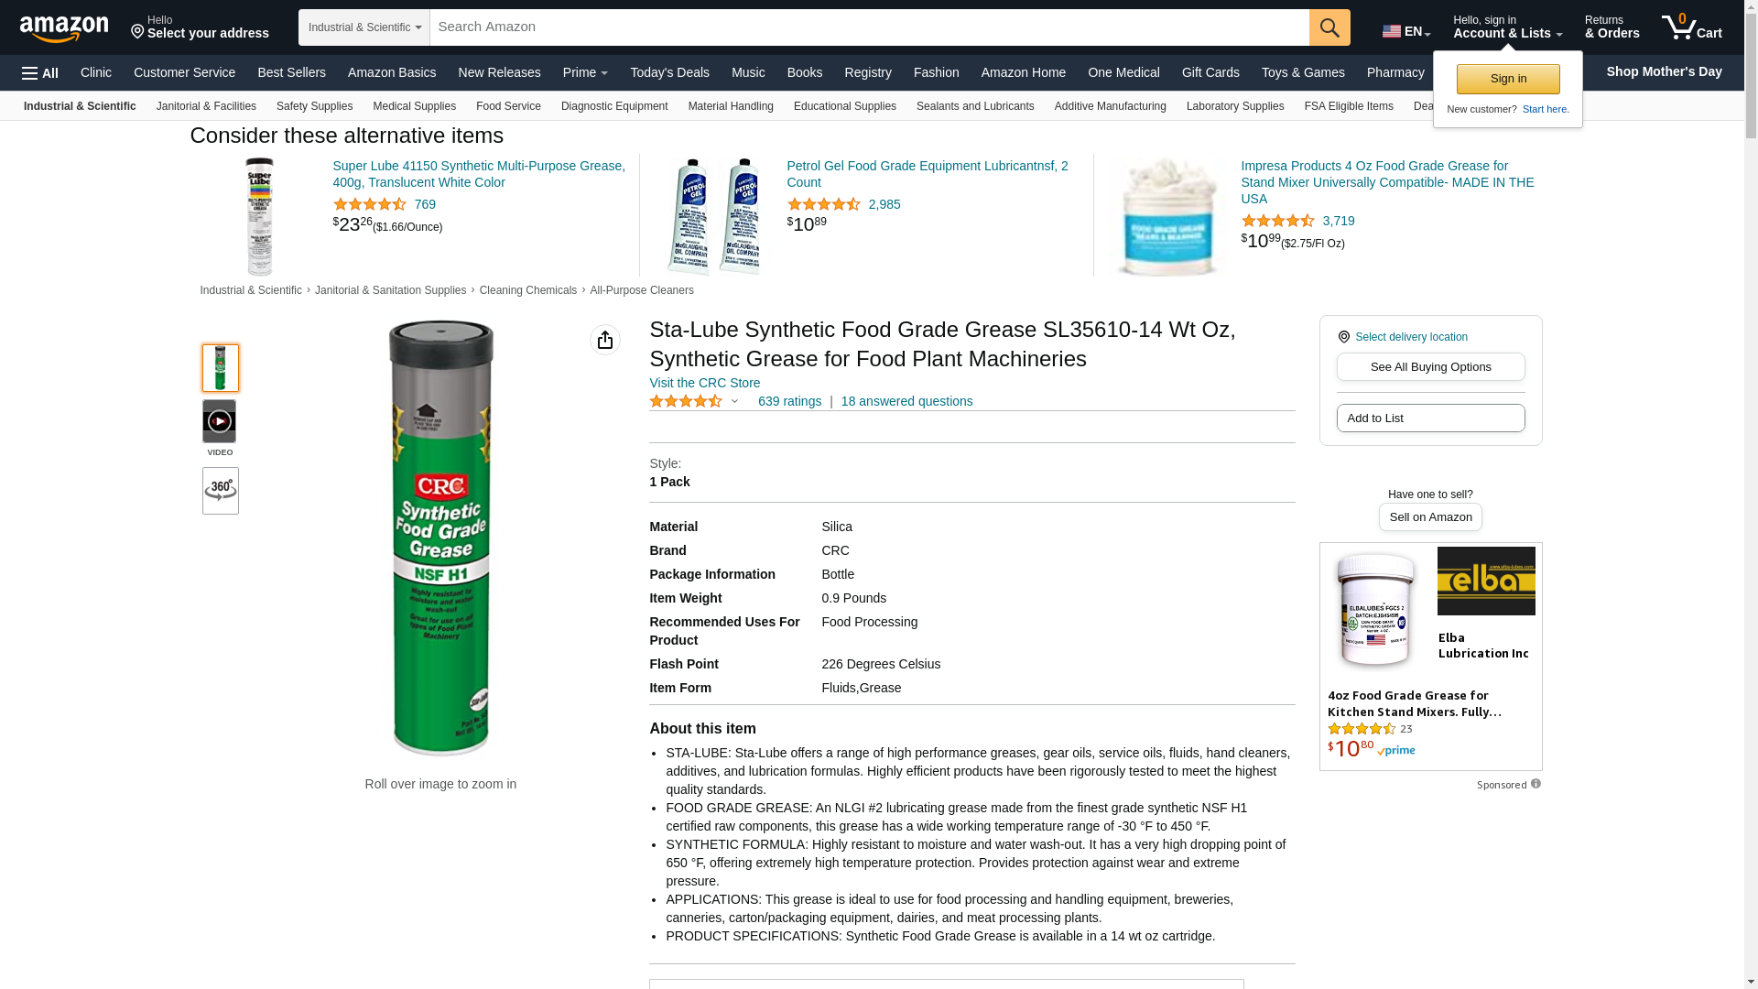Open the shopping cart icon
The height and width of the screenshot is (989, 1758).
[1691, 27]
